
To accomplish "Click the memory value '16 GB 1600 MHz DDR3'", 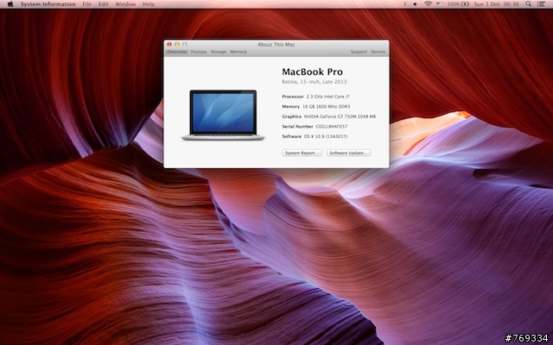I will point(327,106).
